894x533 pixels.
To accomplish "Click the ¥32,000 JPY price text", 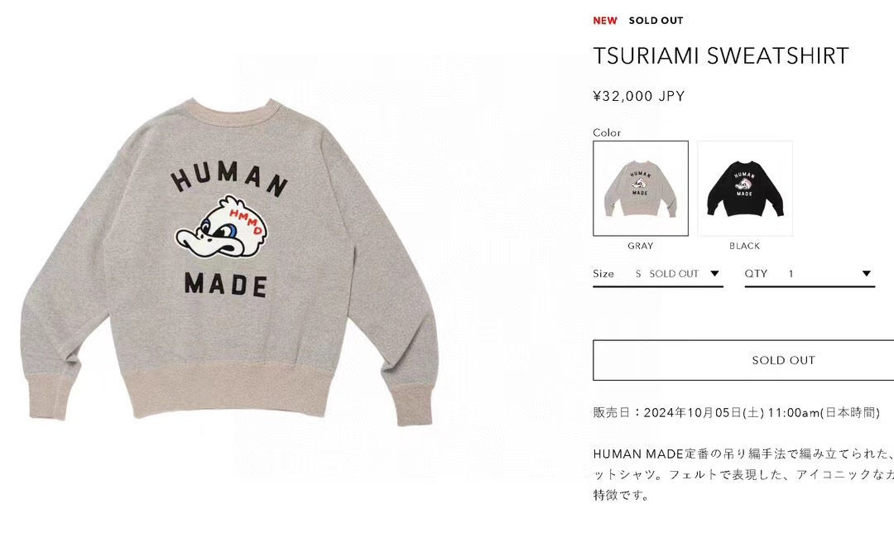I will pos(638,96).
